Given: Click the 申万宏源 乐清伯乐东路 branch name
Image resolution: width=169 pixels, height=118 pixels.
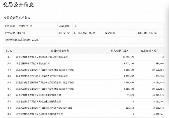Looking at the screenshot, I should click(x=40, y=114).
